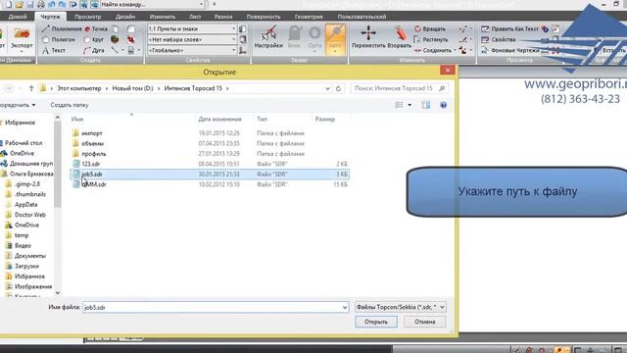Select the Polyline (Полилиния) tool

(x=62, y=28)
